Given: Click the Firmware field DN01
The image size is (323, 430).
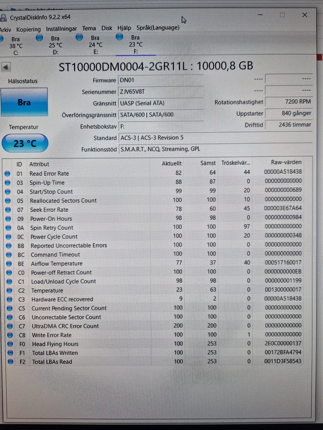Looking at the screenshot, I should [x=161, y=80].
